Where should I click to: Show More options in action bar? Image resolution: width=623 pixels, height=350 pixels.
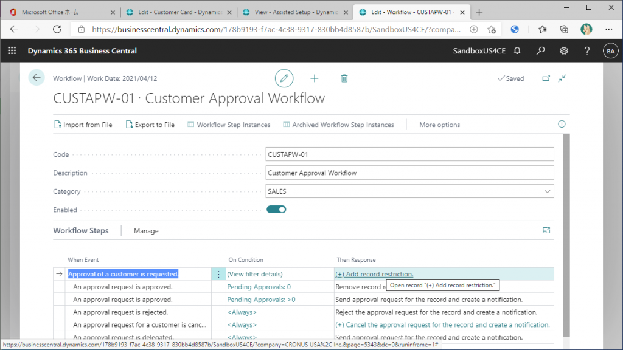439,125
